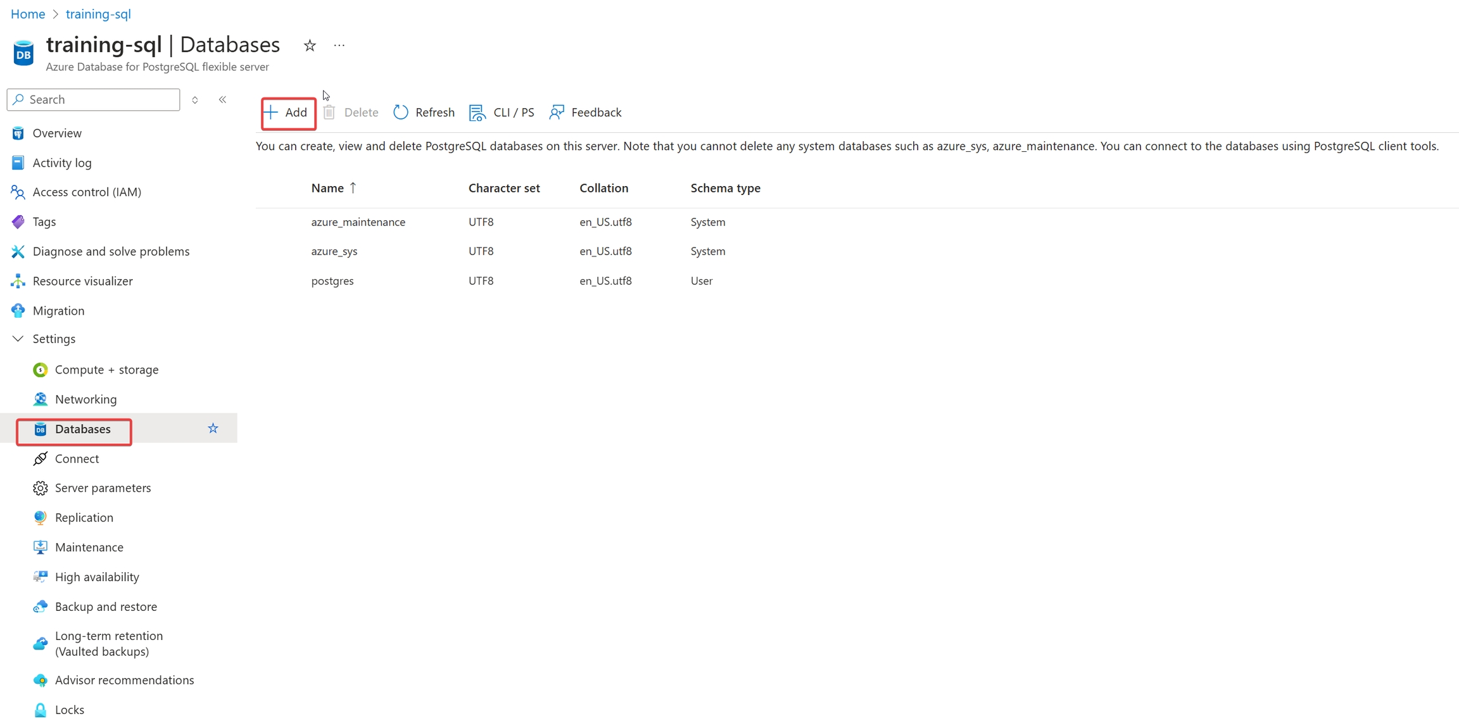The height and width of the screenshot is (728, 1459).
Task: Click the training-sql breadcrumb link
Action: [x=98, y=14]
